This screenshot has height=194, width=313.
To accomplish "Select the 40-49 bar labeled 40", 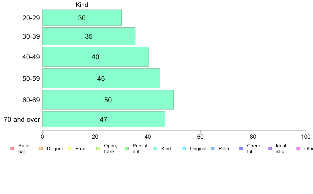I will coord(95,57).
